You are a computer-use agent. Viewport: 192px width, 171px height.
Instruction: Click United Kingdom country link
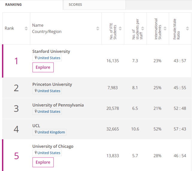pos(51,132)
